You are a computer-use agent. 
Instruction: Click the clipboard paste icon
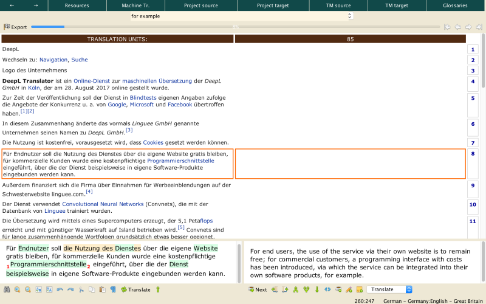tap(102, 289)
